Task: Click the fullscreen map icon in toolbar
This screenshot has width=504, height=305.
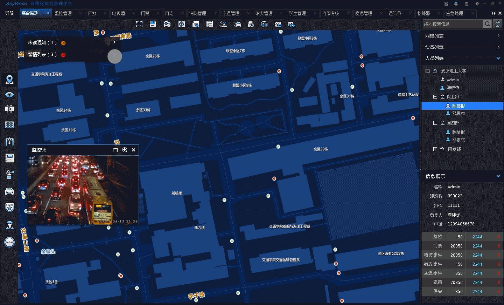Action: [x=139, y=24]
